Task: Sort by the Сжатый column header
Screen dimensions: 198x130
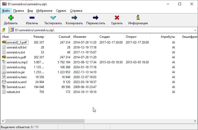Action: [x=59, y=37]
